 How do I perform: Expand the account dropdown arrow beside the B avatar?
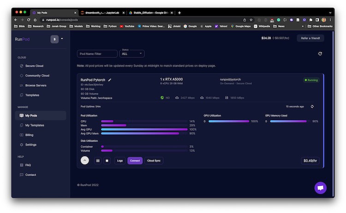point(62,39)
